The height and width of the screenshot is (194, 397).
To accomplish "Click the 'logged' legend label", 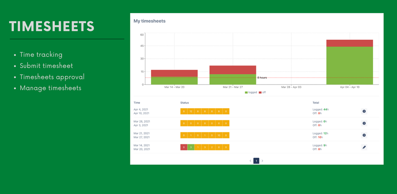I will tap(253, 92).
